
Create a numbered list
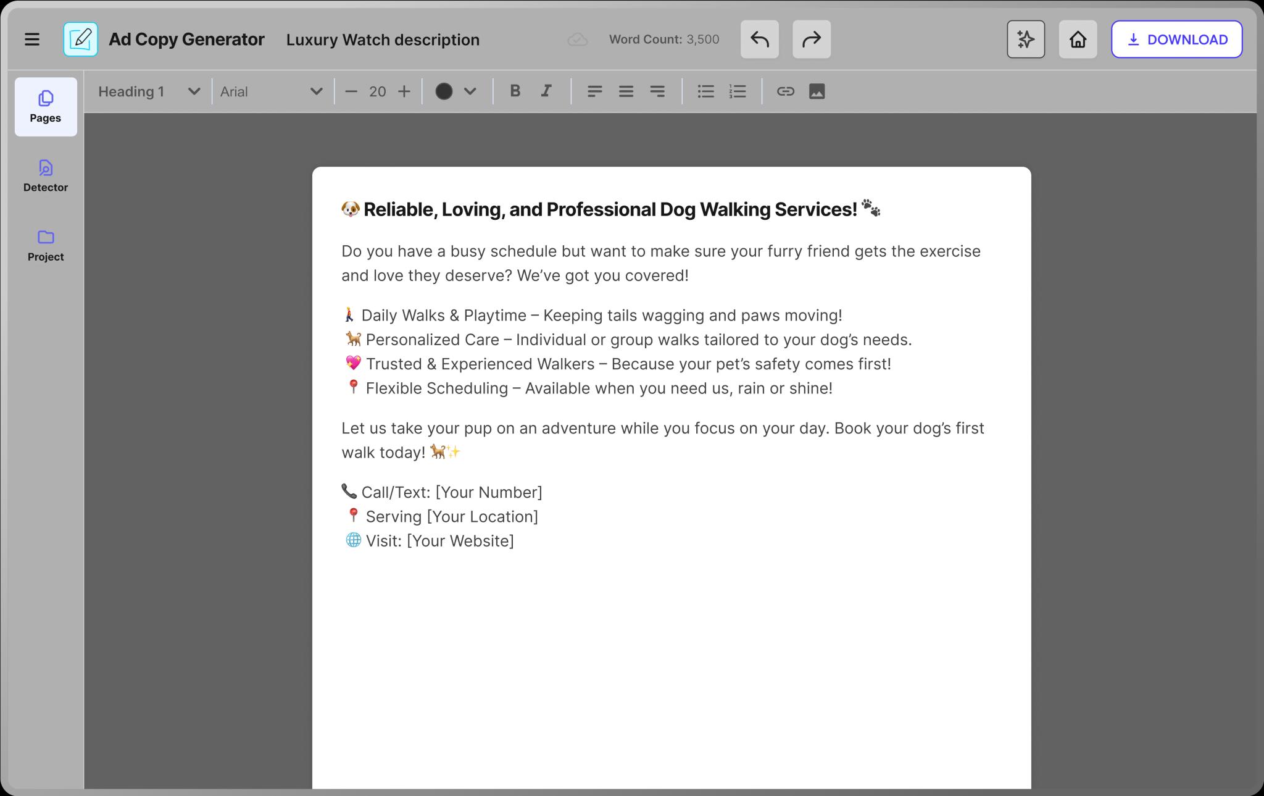click(738, 91)
